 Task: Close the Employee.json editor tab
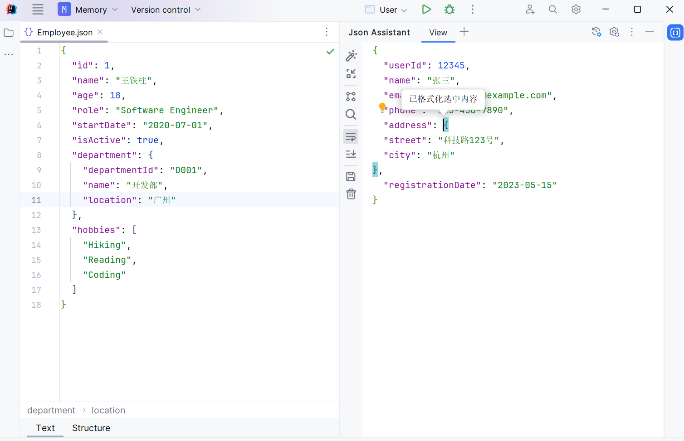point(100,32)
